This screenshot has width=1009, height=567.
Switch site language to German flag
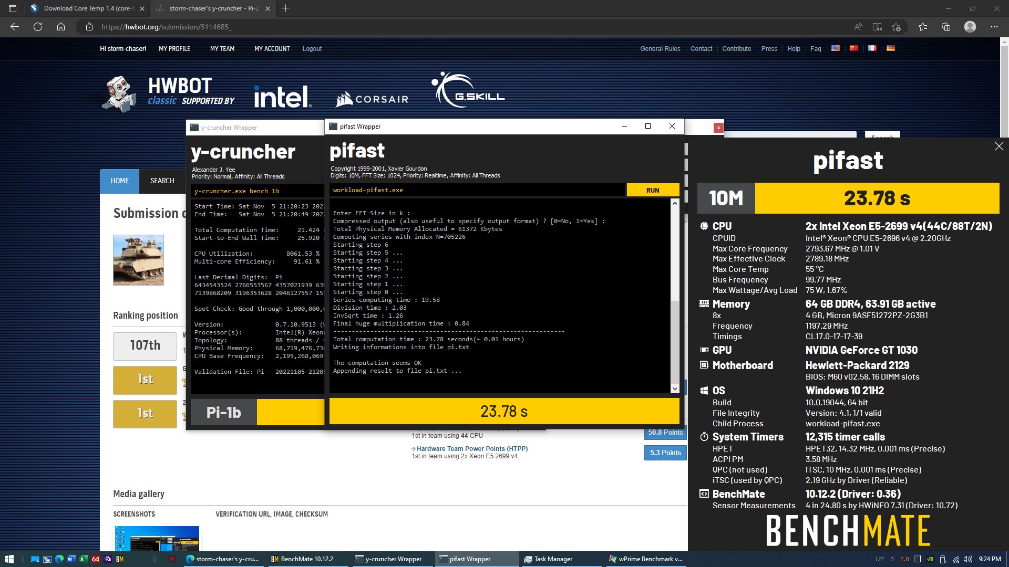point(891,48)
